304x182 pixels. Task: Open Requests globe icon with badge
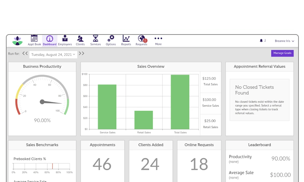(x=141, y=39)
